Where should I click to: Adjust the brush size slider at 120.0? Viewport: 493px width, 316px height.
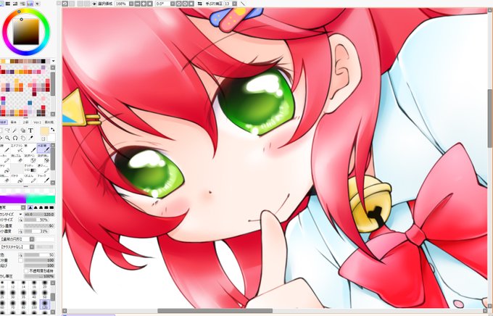[39, 215]
